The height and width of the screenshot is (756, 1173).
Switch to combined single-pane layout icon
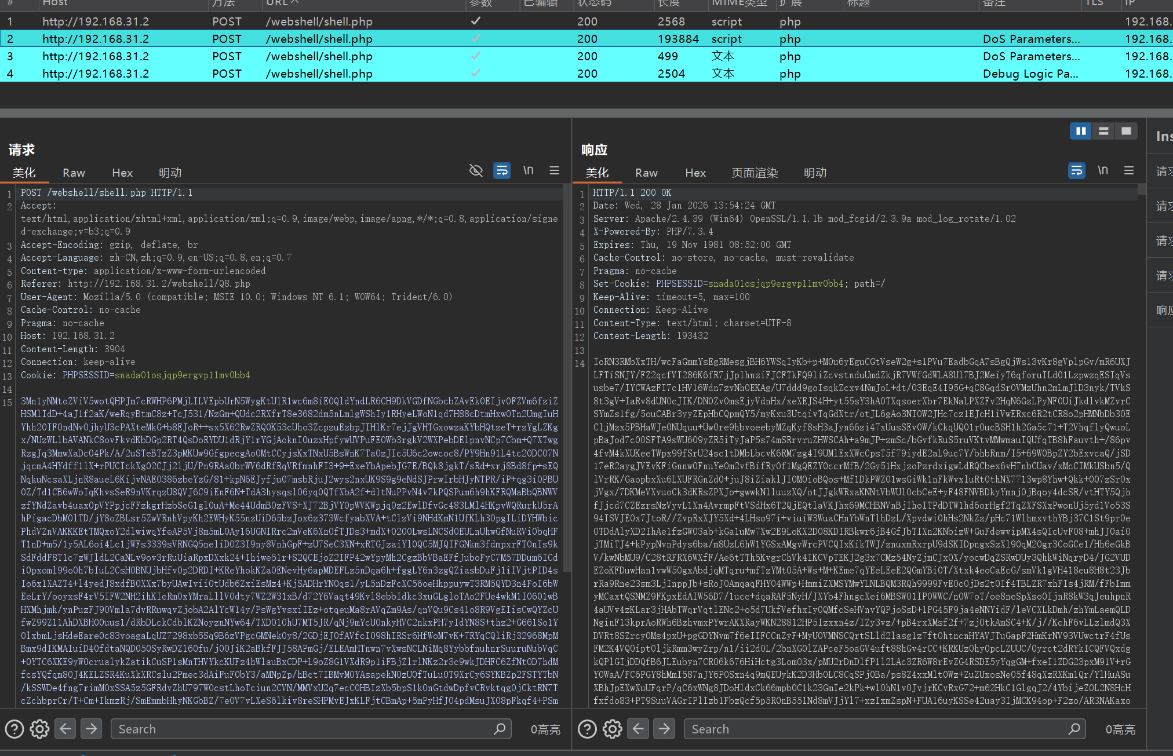point(1126,131)
